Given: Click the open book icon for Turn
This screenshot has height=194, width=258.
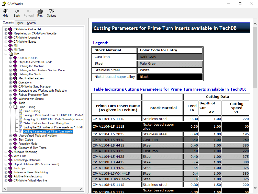Looking at the screenshot, I should coord(10,54).
